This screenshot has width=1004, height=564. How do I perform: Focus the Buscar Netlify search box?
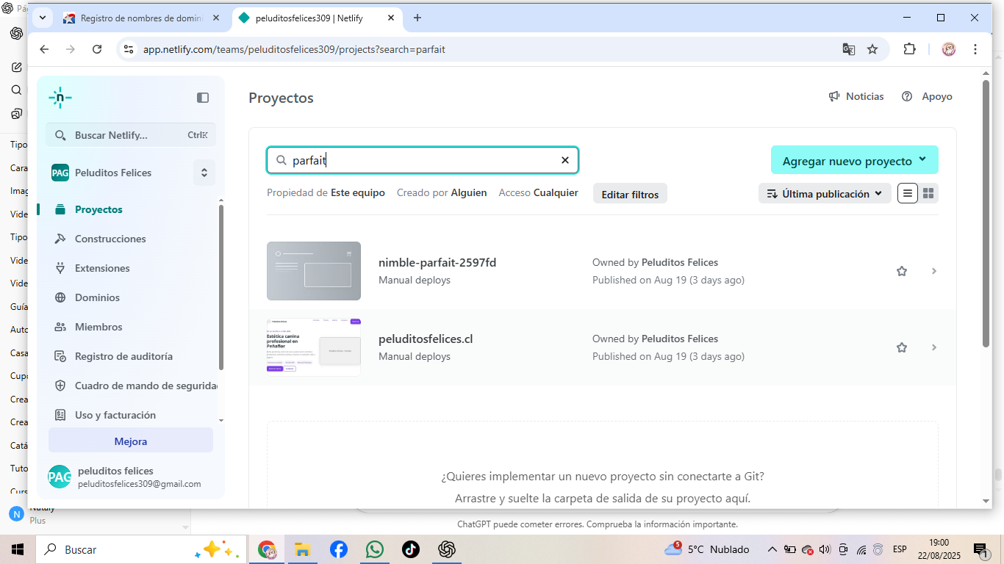[x=131, y=135]
